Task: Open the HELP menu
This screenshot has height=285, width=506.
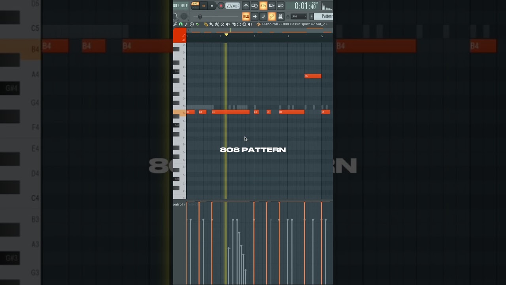Action: click(184, 6)
